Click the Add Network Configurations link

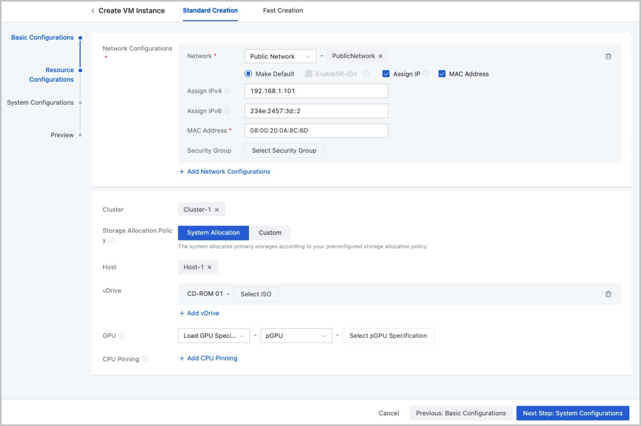coord(224,172)
